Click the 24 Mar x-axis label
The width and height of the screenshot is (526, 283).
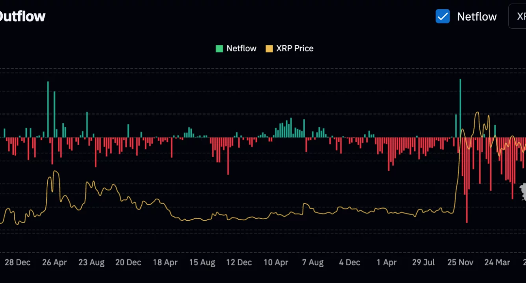click(x=497, y=262)
